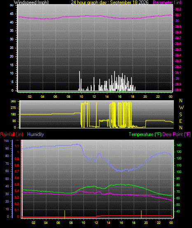Select the top 'N' compass label beside 360

pos(181,101)
